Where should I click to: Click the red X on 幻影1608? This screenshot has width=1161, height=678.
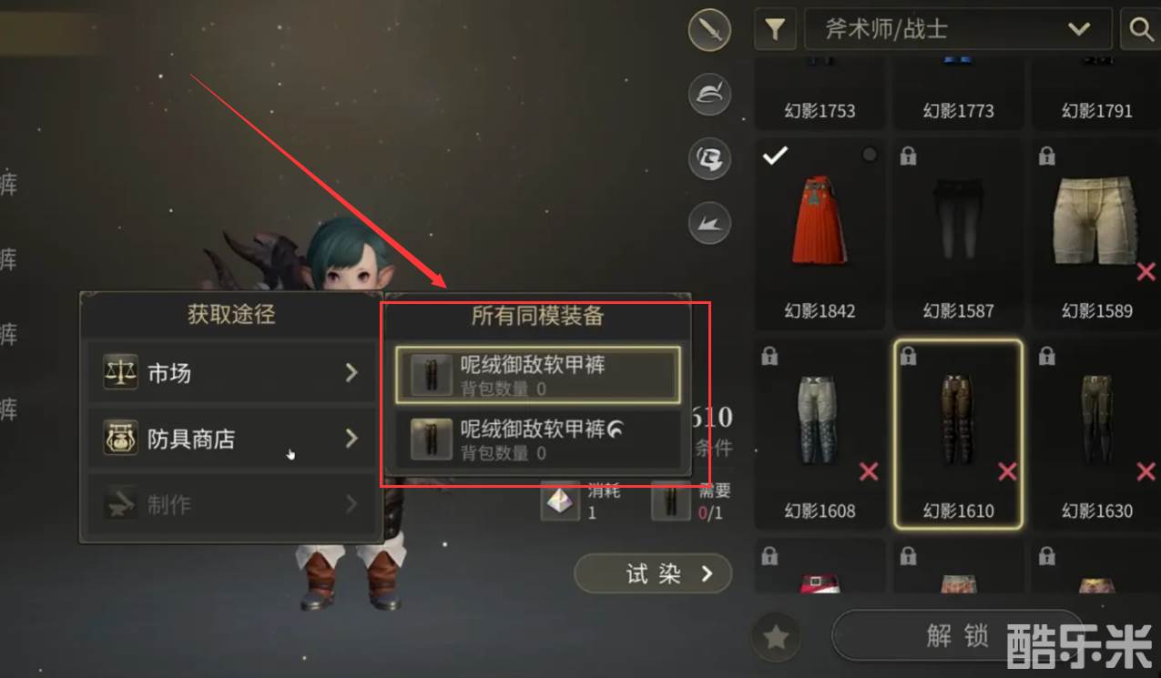pos(869,471)
